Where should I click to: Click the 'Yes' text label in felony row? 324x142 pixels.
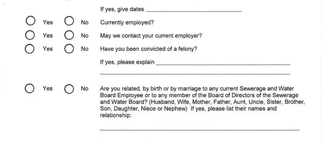48,49
